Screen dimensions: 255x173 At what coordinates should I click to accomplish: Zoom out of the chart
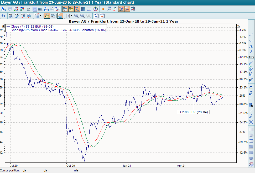(76, 16)
